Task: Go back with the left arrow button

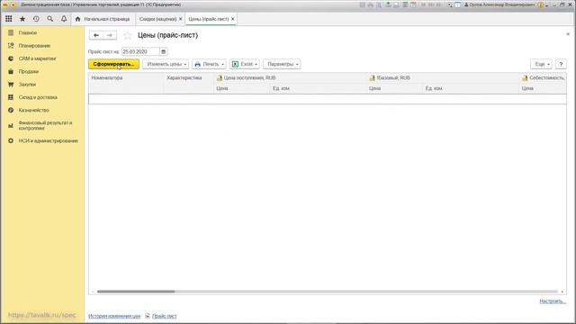Action: [x=96, y=35]
